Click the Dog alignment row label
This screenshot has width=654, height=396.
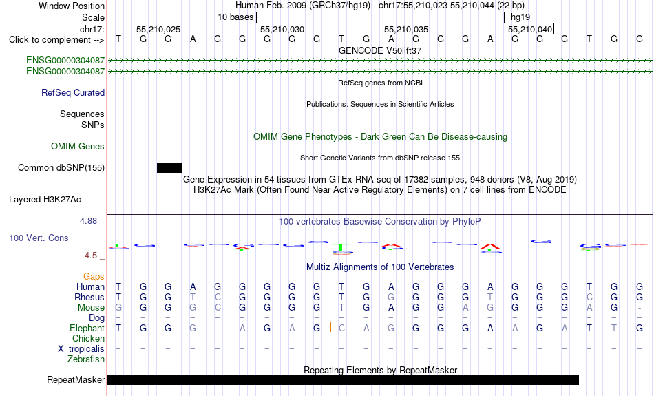pos(96,318)
